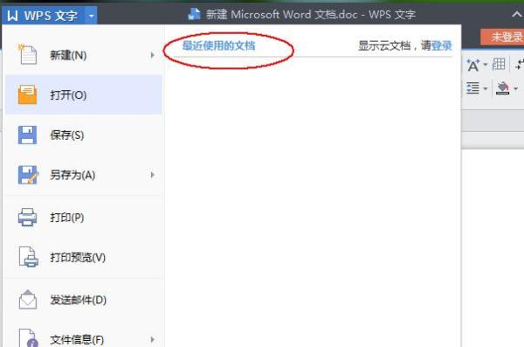Collapse the ribbon with the top chevron
The image size is (524, 347).
(x=517, y=14)
